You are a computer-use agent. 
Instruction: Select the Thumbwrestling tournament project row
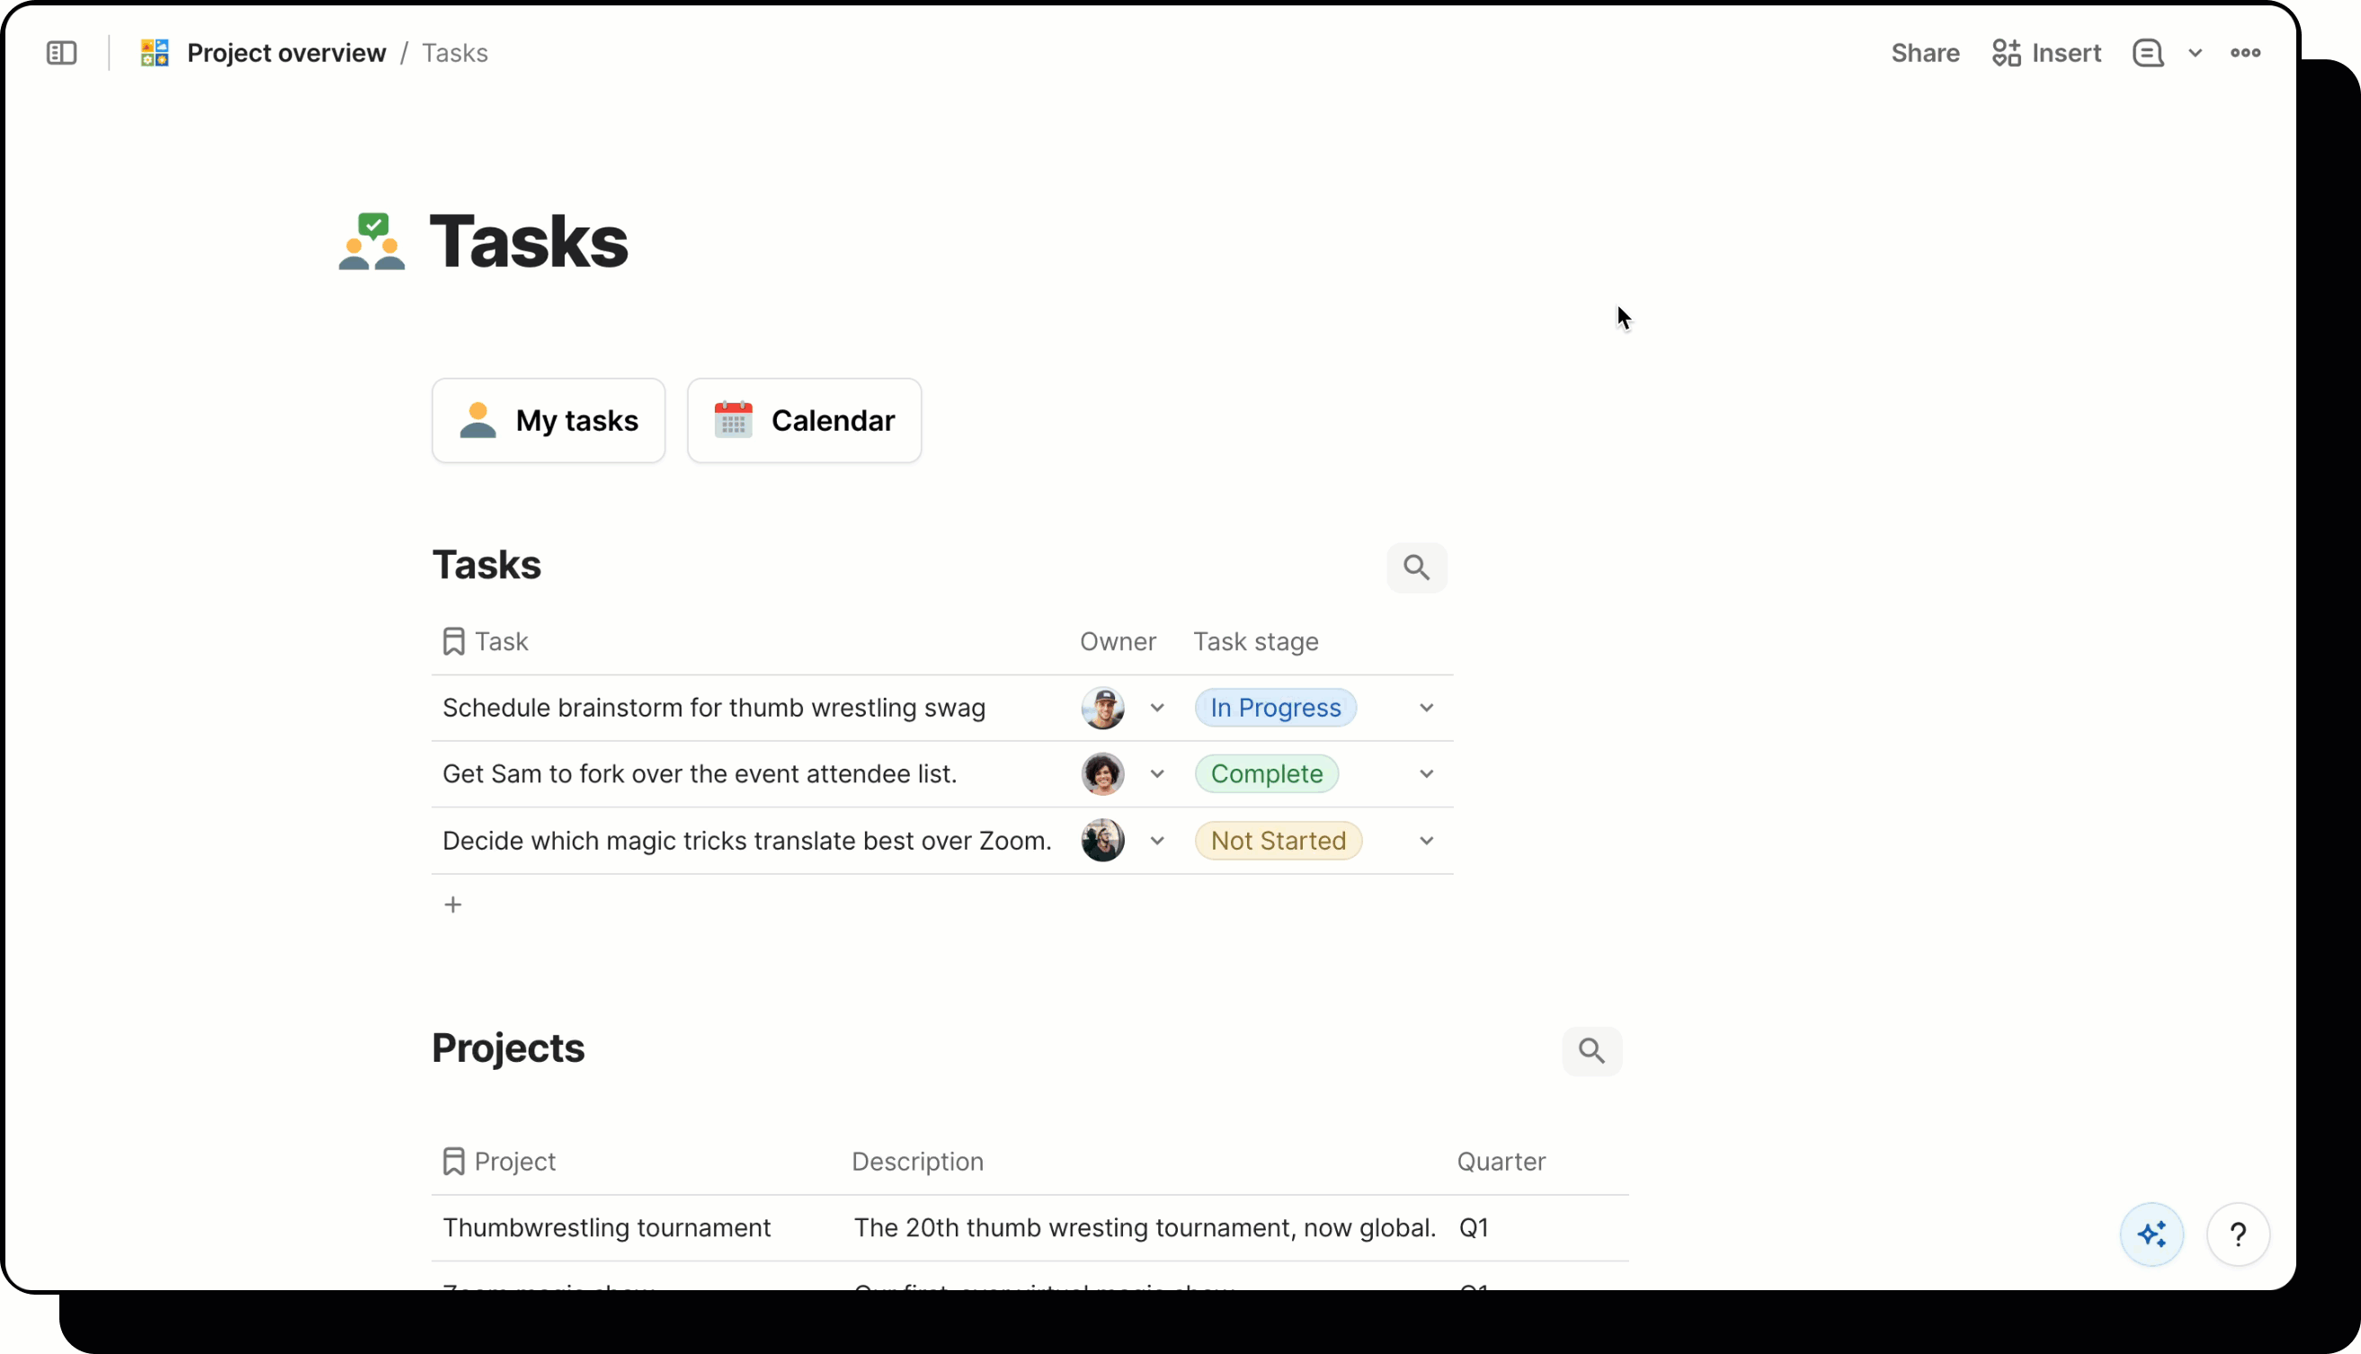(606, 1227)
